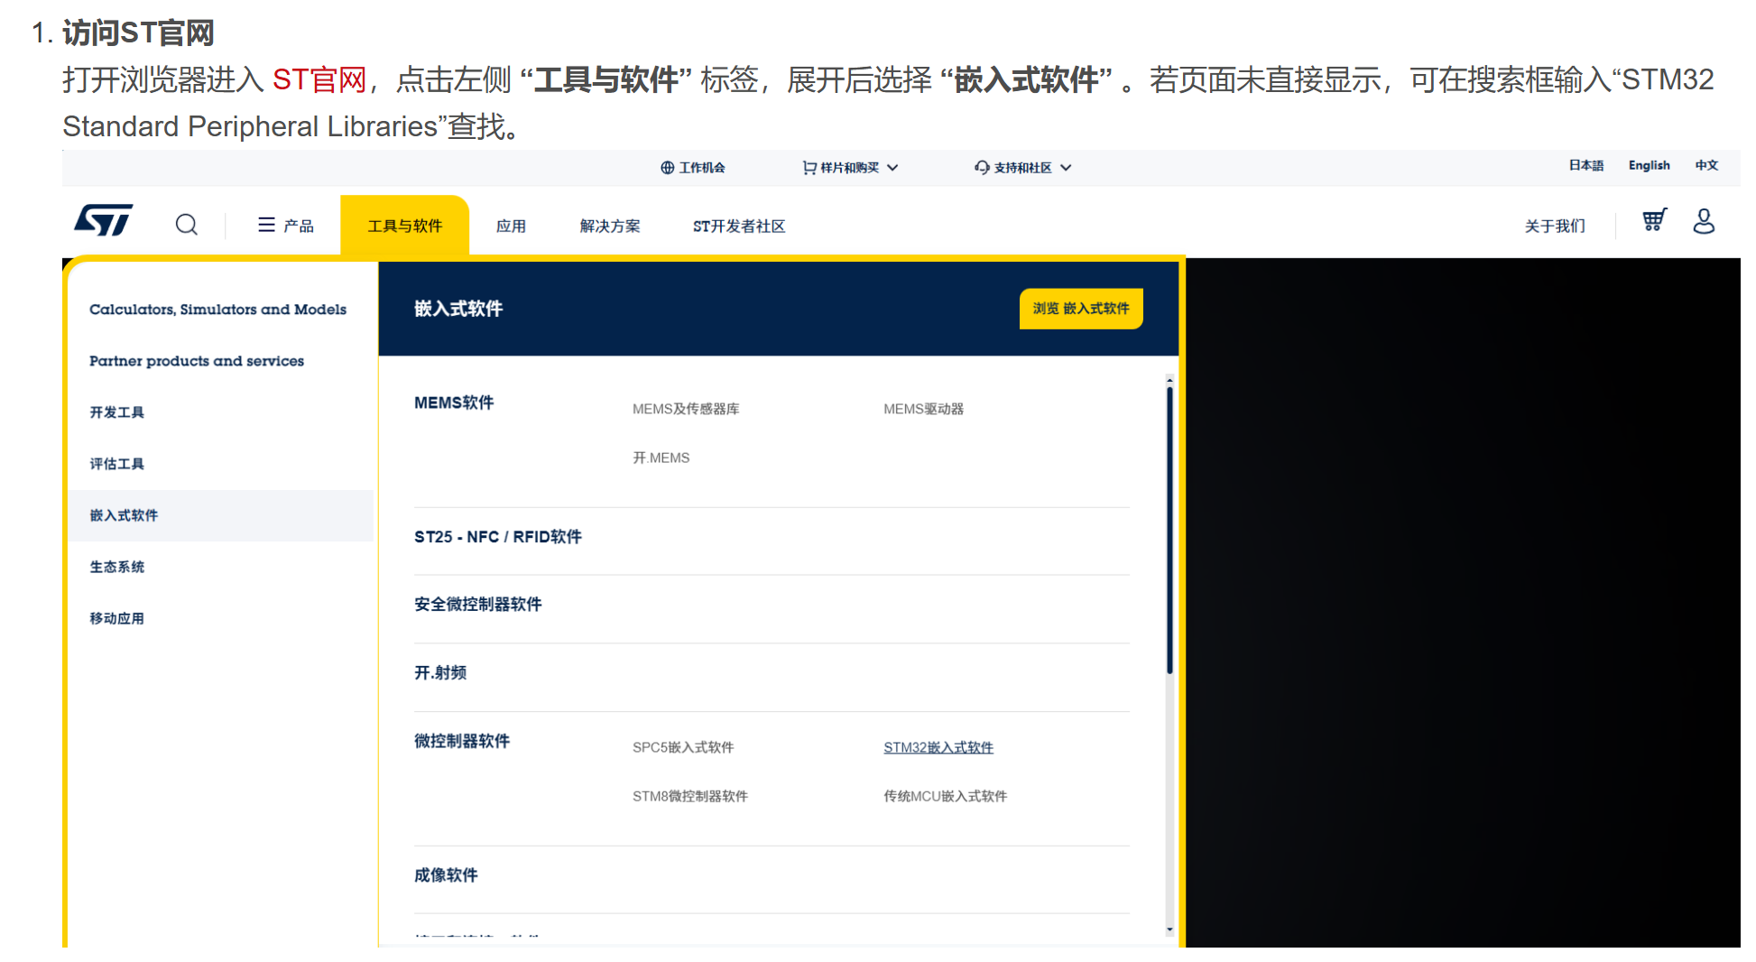
Task: Switch language to 日本語
Action: click(x=1585, y=165)
